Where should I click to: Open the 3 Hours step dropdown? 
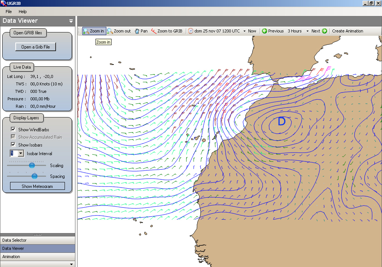(x=307, y=31)
